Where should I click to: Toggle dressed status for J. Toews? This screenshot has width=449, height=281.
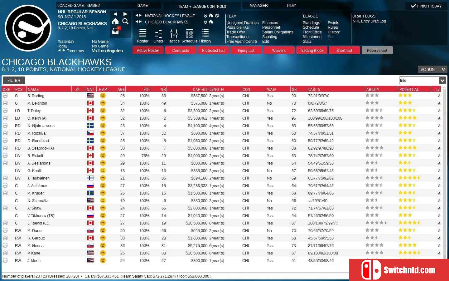5,223
